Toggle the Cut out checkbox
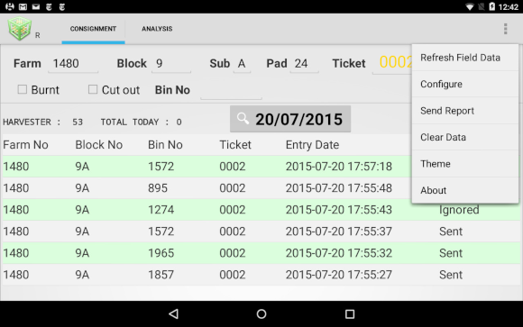 93,89
